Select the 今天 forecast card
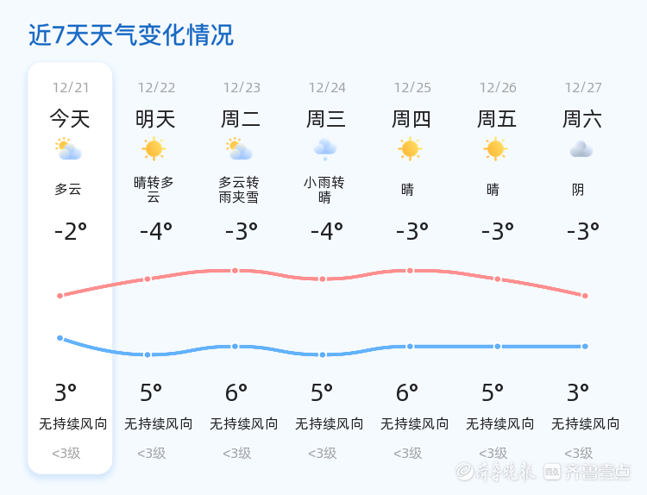 (x=70, y=267)
